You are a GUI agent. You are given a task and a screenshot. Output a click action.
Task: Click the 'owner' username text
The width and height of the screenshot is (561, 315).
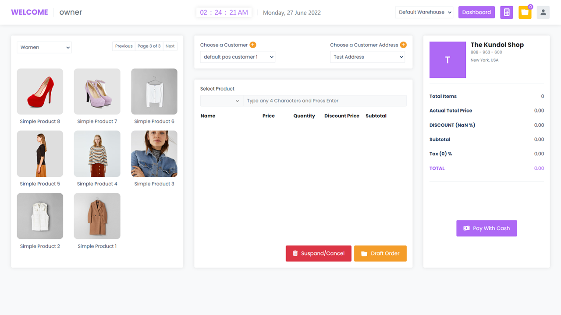71,12
